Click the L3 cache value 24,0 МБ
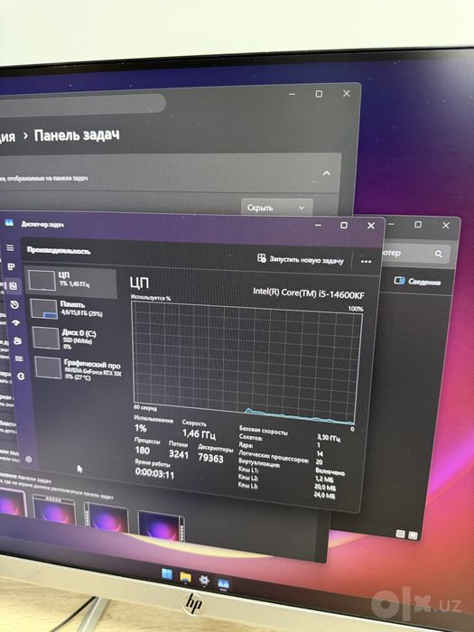Image resolution: width=474 pixels, height=632 pixels. click(x=324, y=495)
